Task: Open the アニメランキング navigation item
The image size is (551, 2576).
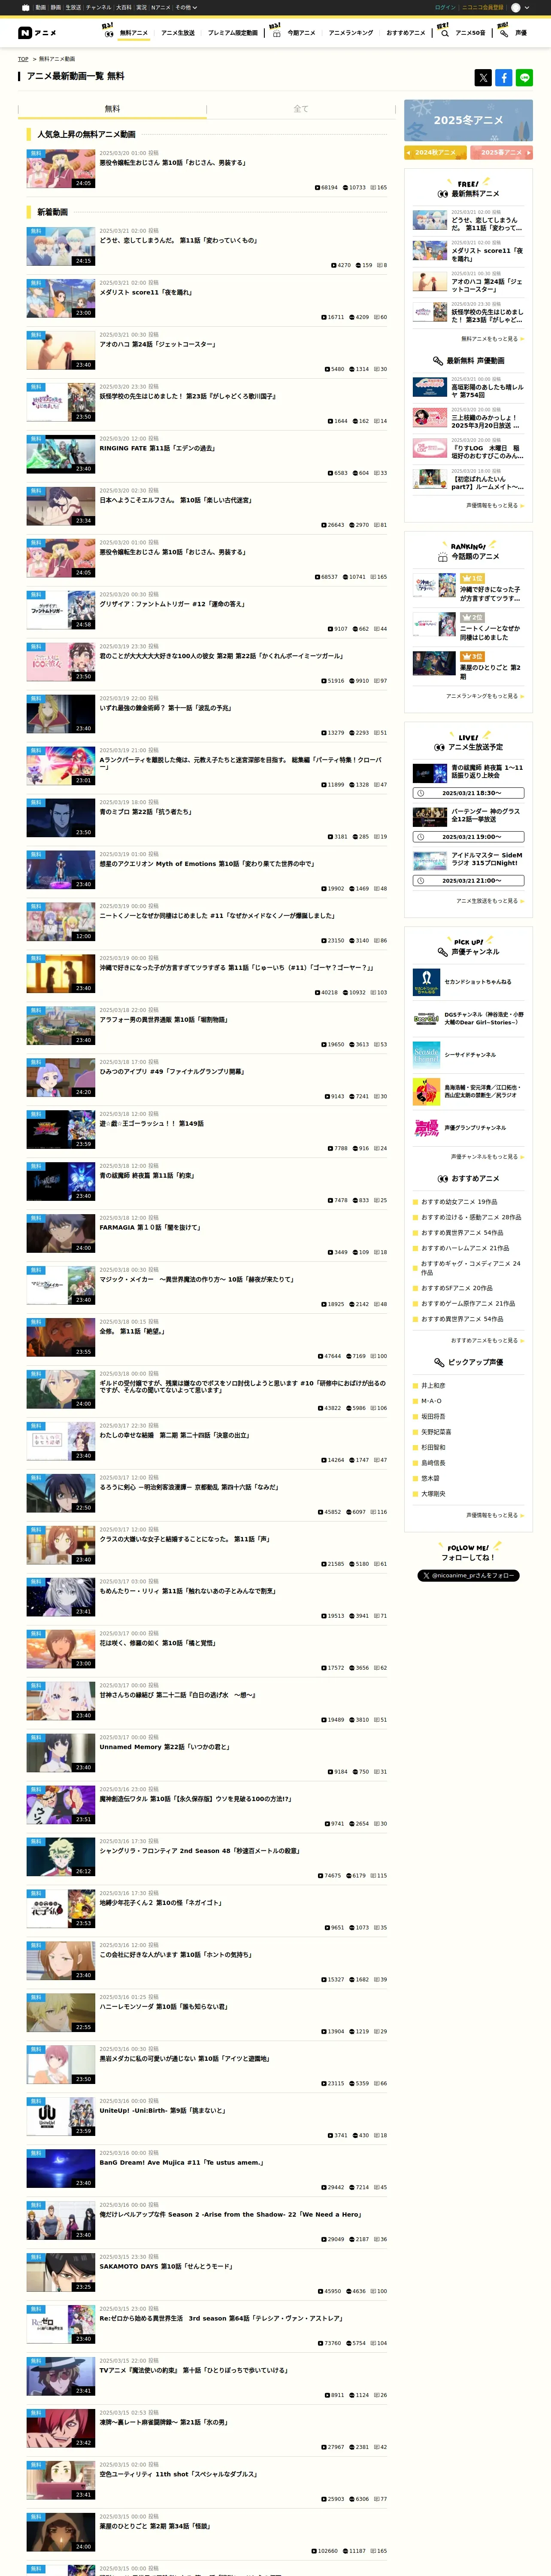Action: pos(351,33)
